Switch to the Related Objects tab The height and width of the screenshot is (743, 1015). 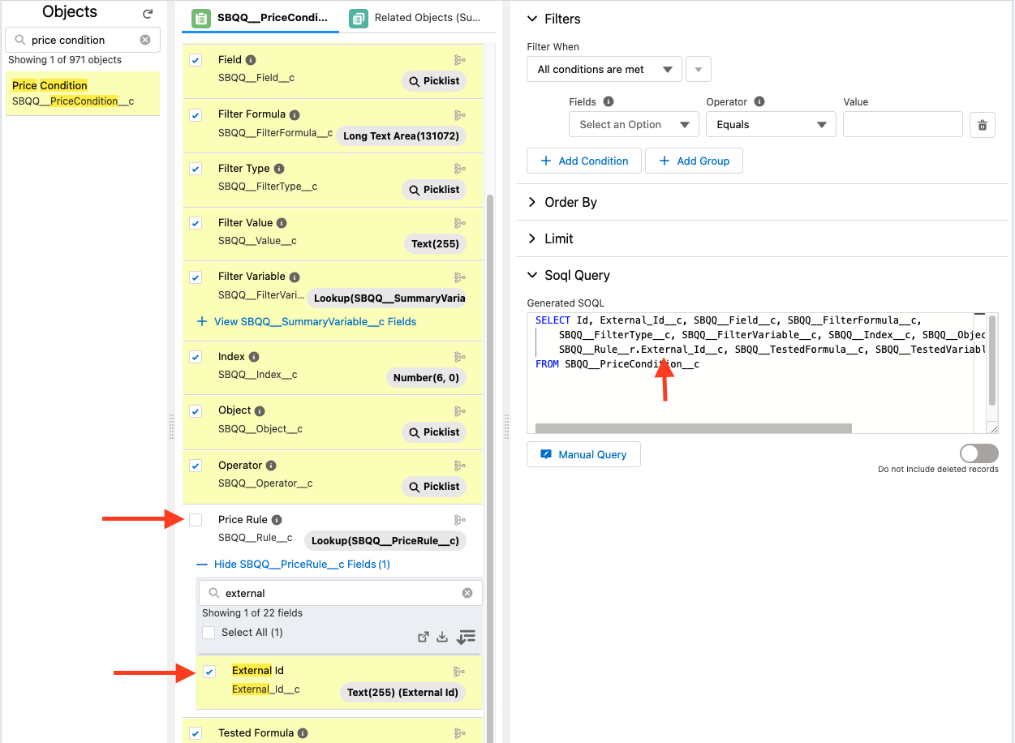tap(415, 17)
